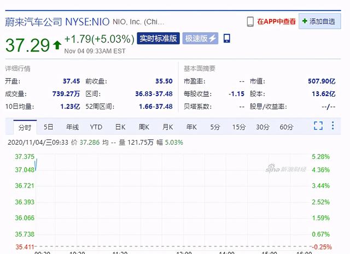Click the 基本面摘要 section heading
Viewport: 350px width, 254px height.
coord(200,68)
